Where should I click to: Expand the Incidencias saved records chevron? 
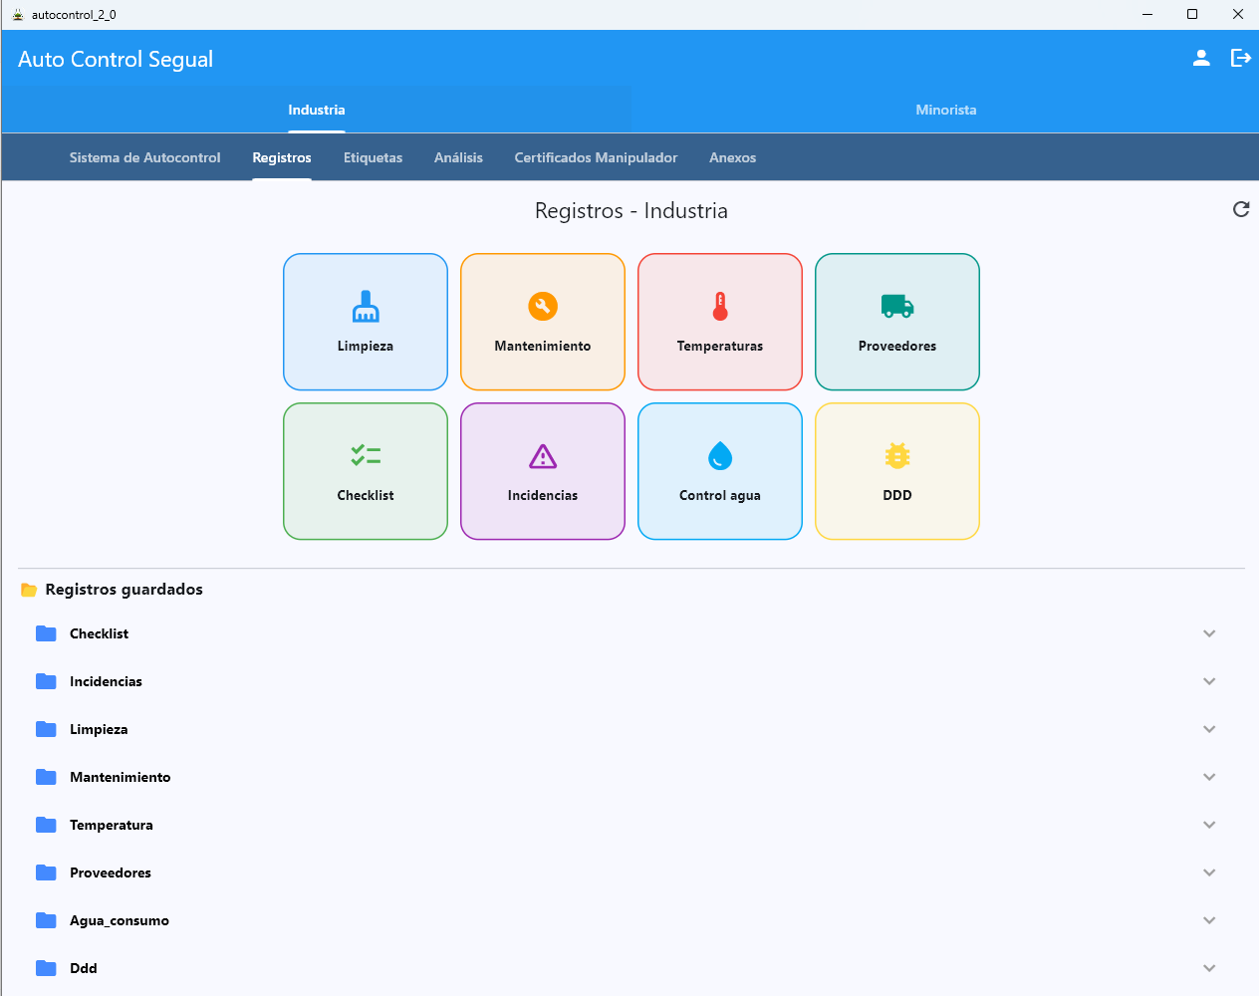click(x=1209, y=681)
